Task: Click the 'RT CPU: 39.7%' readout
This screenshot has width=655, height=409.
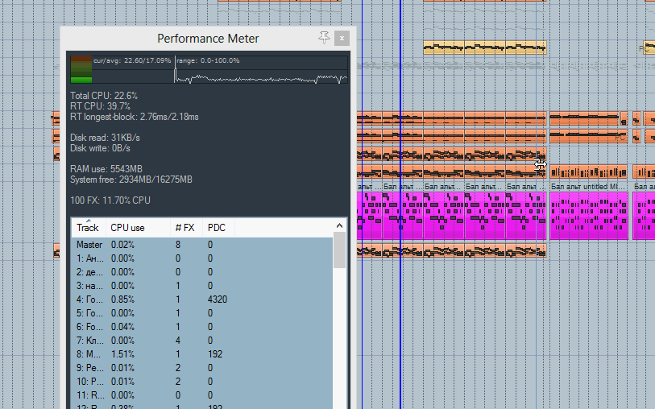Action: tap(100, 106)
